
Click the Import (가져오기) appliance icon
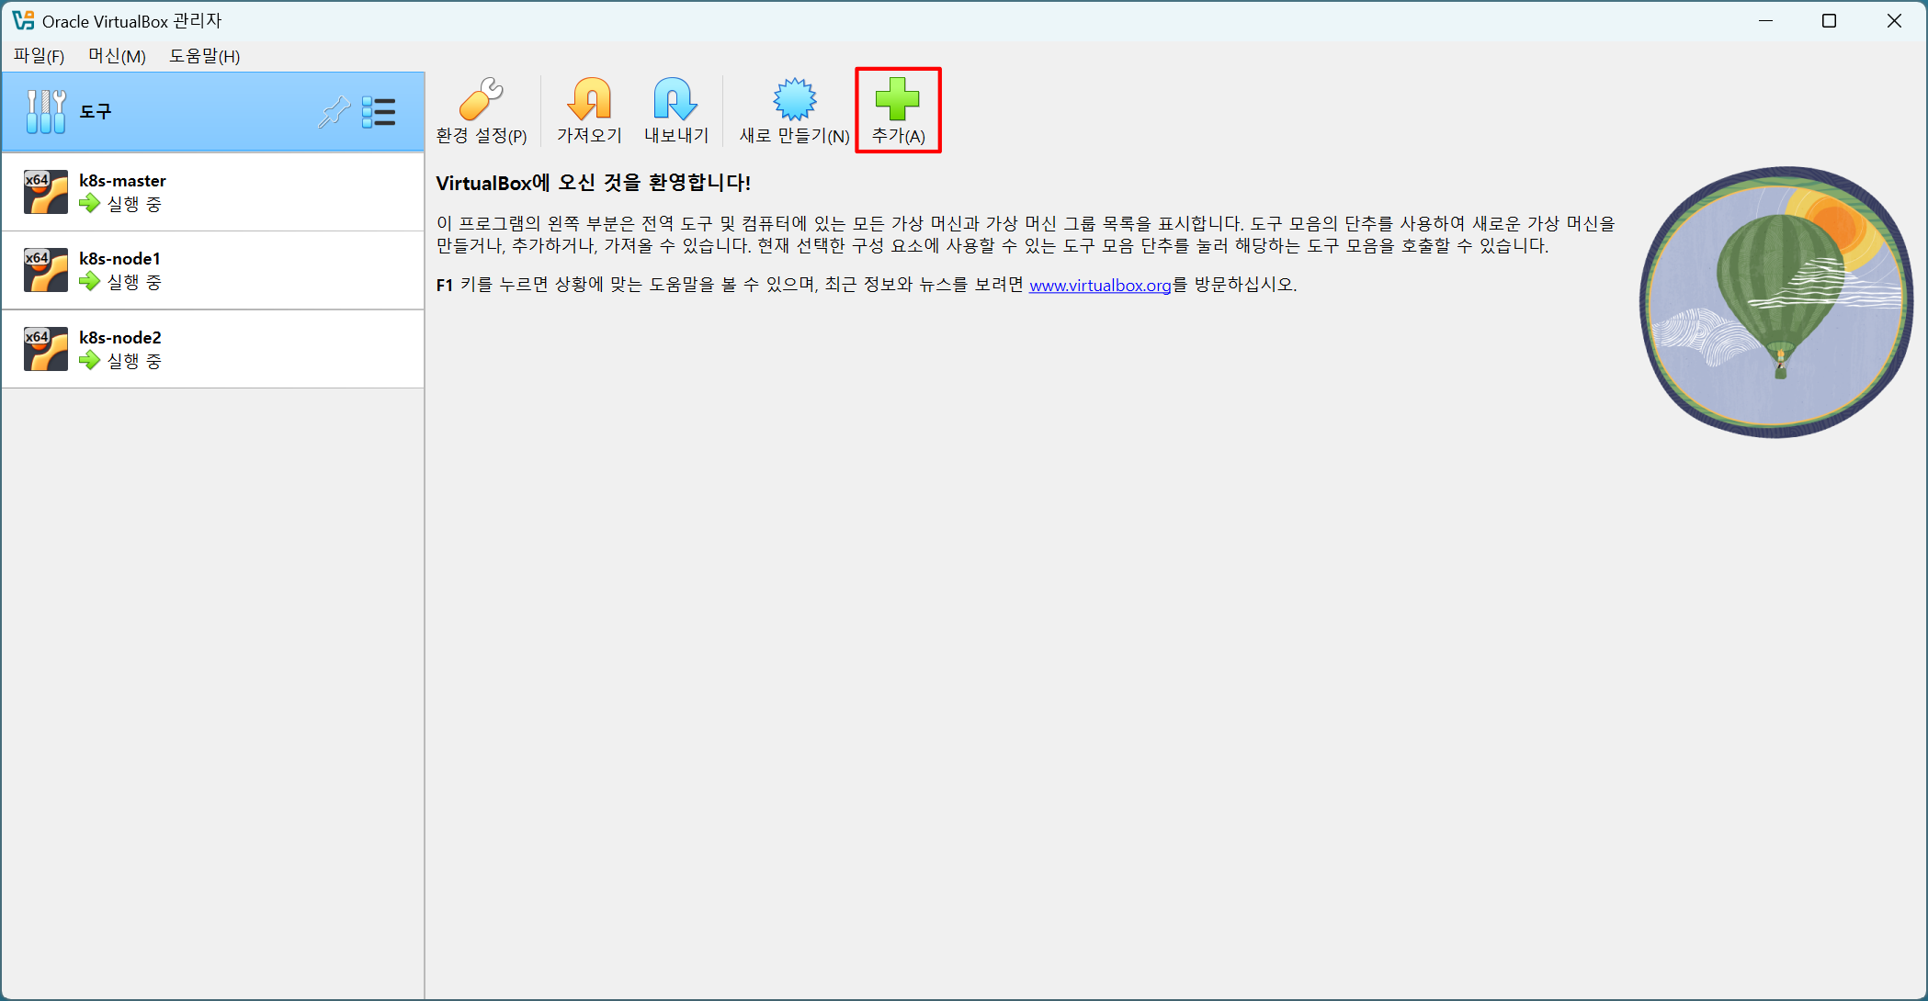click(x=589, y=99)
